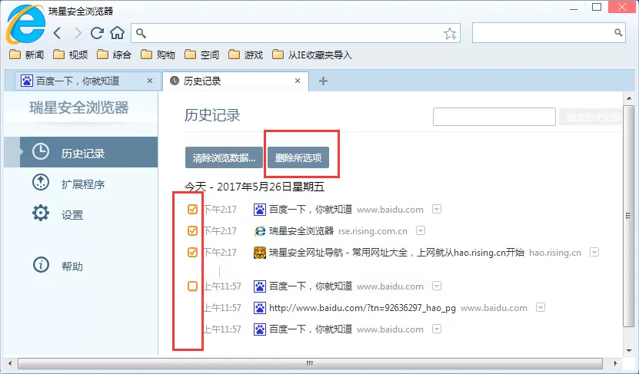Open the 下午2:17 百度一下，你就知道 link
Image resolution: width=639 pixels, height=374 pixels.
click(x=311, y=210)
